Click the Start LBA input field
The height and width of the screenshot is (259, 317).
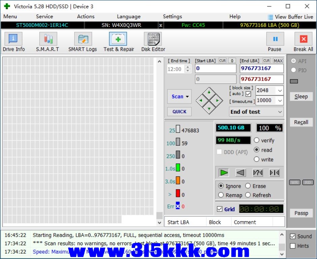point(215,68)
